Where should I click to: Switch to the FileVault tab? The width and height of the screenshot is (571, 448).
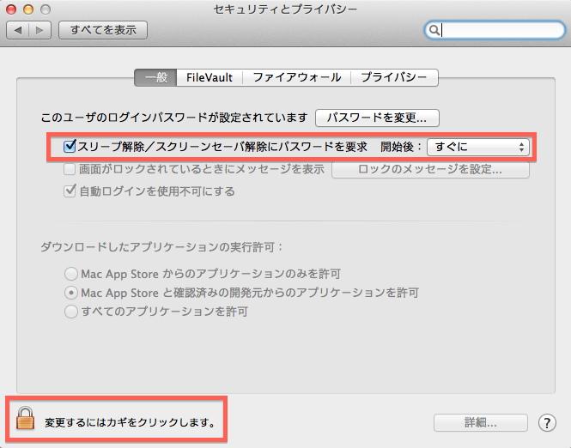(x=210, y=77)
